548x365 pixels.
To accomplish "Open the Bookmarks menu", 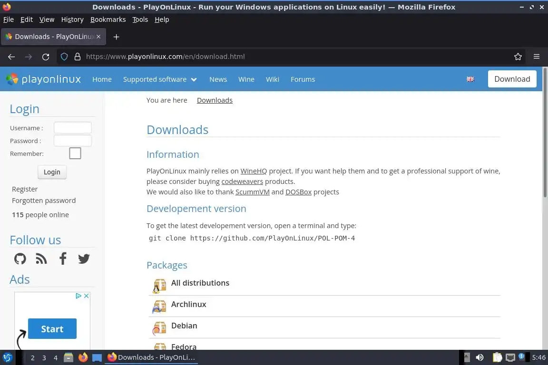I will point(108,19).
